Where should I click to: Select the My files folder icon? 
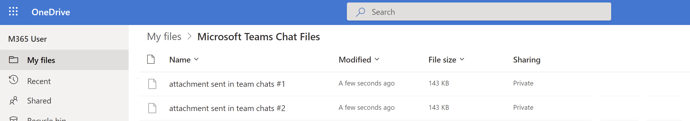(13, 60)
